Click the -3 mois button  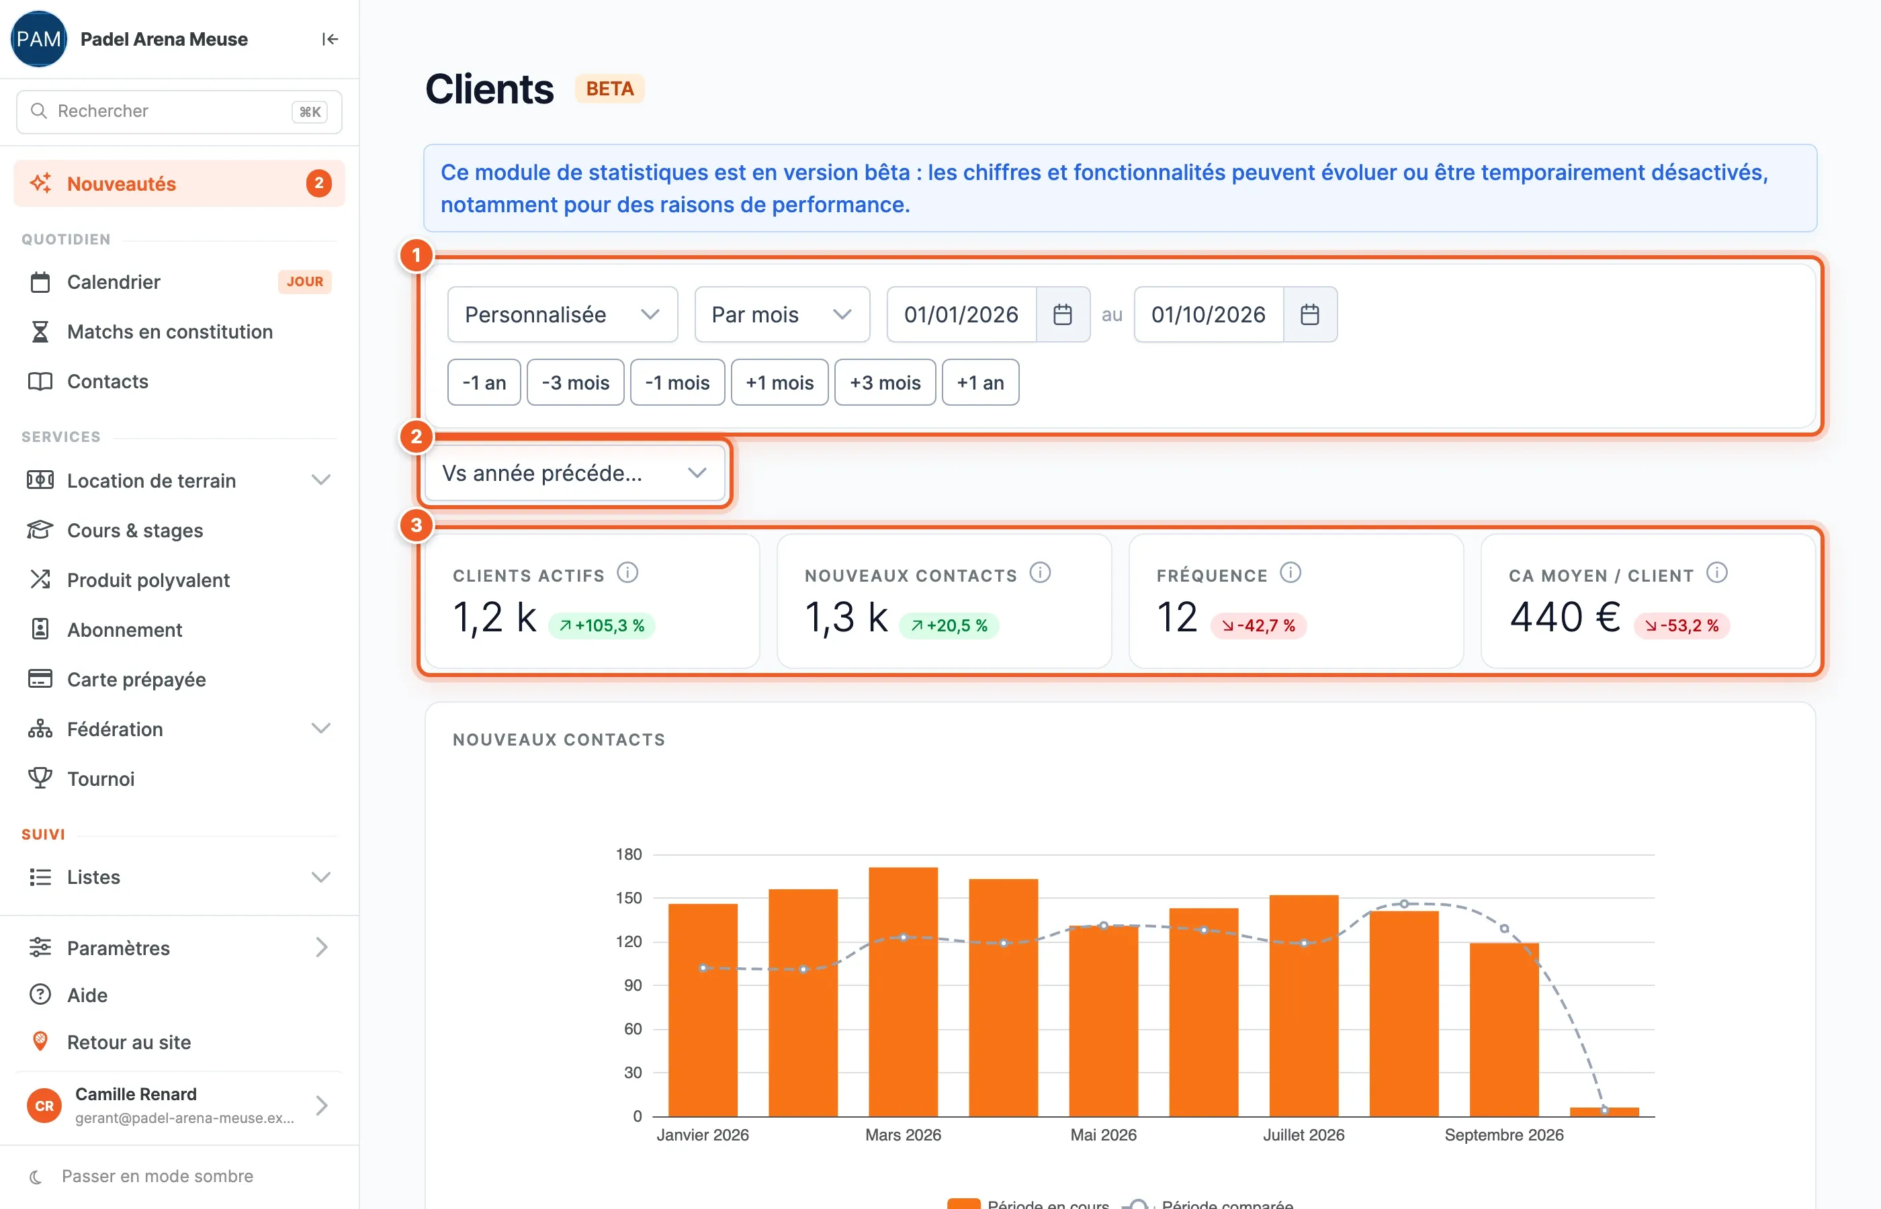(576, 382)
